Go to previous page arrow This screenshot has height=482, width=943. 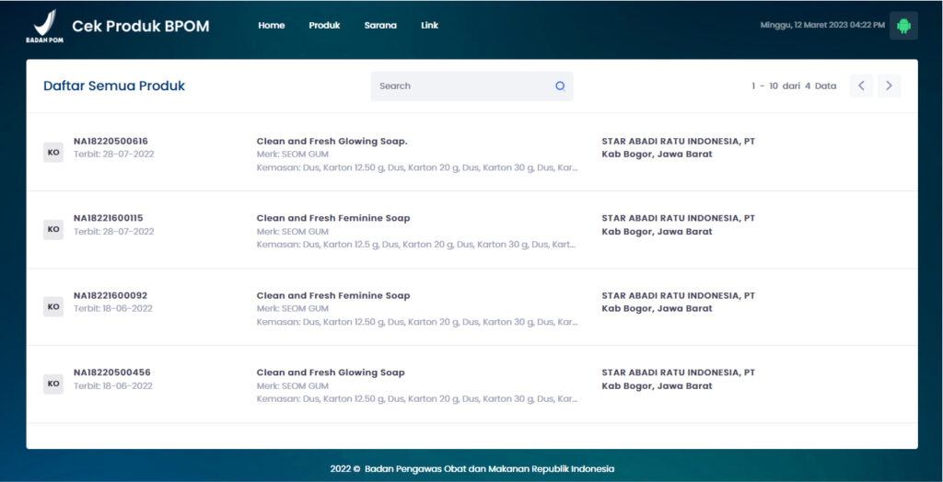(861, 86)
